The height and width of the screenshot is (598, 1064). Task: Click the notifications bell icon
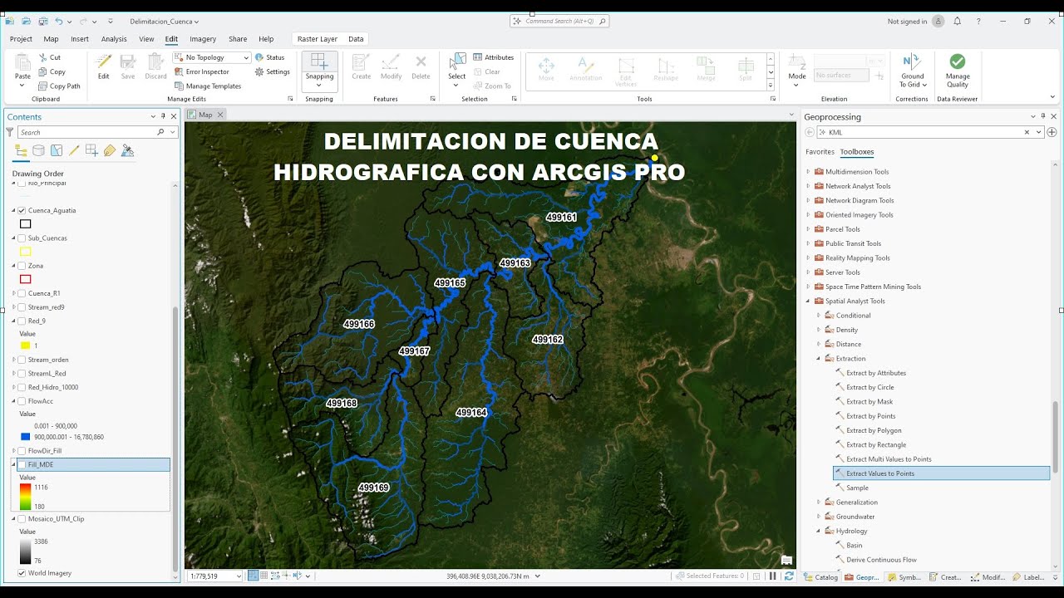958,21
